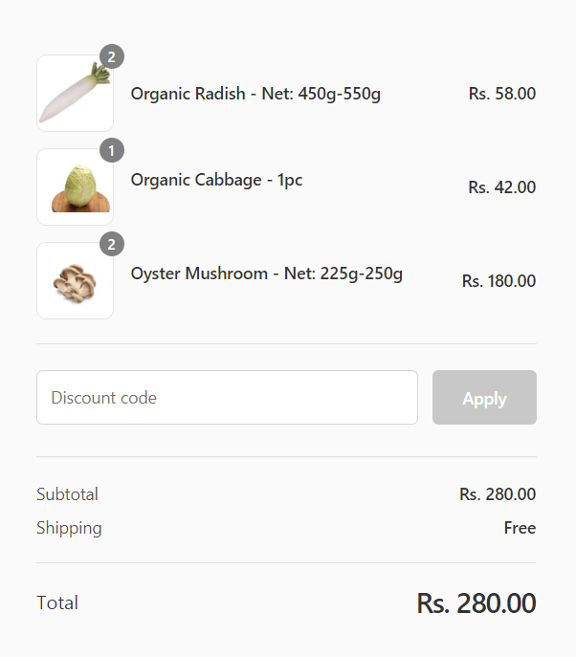Focus the Discount code input field
Viewport: 576px width, 657px height.
tap(227, 398)
